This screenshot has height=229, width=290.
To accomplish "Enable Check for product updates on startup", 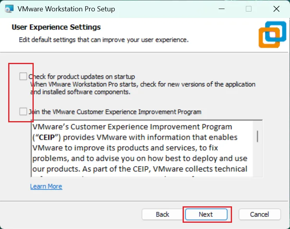I will (23, 76).
